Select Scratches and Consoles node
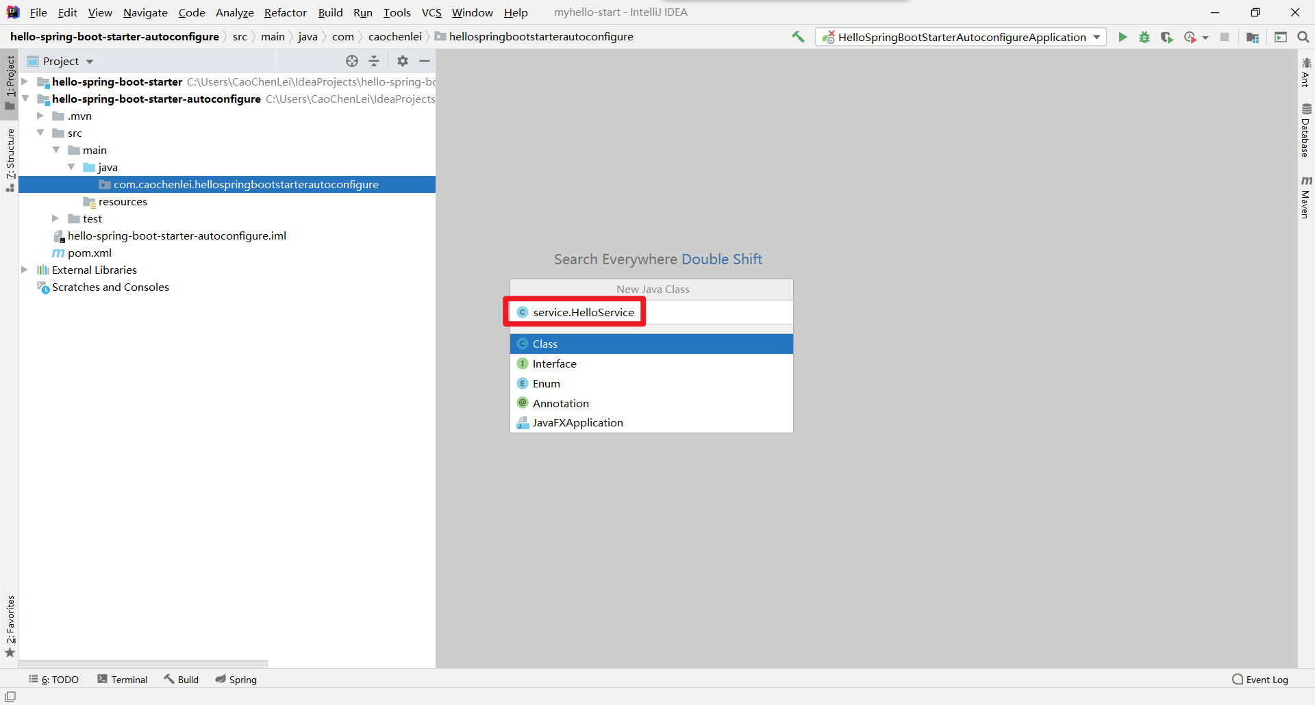1315x705 pixels. pos(110,287)
